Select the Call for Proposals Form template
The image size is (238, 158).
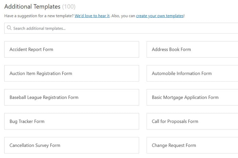(192, 121)
